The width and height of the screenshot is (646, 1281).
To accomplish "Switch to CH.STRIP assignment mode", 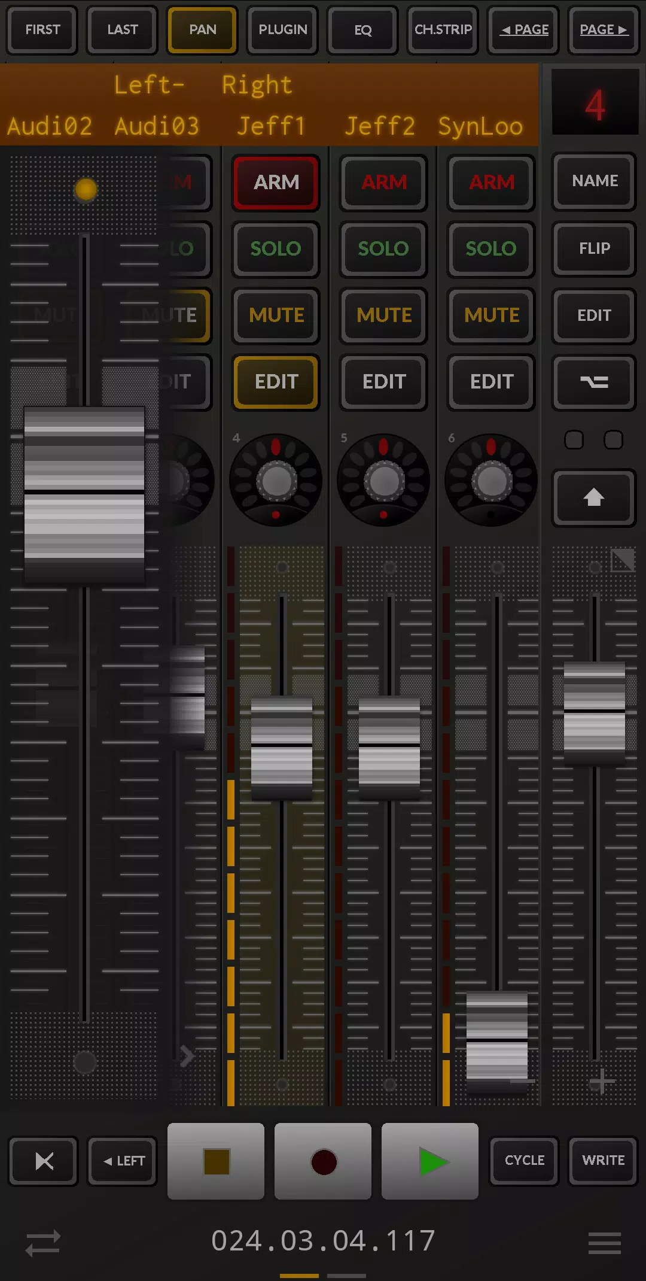I will tap(443, 30).
